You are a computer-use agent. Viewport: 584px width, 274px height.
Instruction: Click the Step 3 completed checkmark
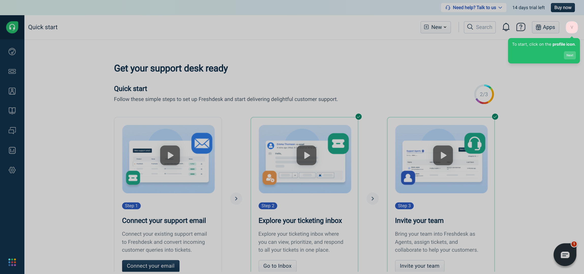click(495, 117)
